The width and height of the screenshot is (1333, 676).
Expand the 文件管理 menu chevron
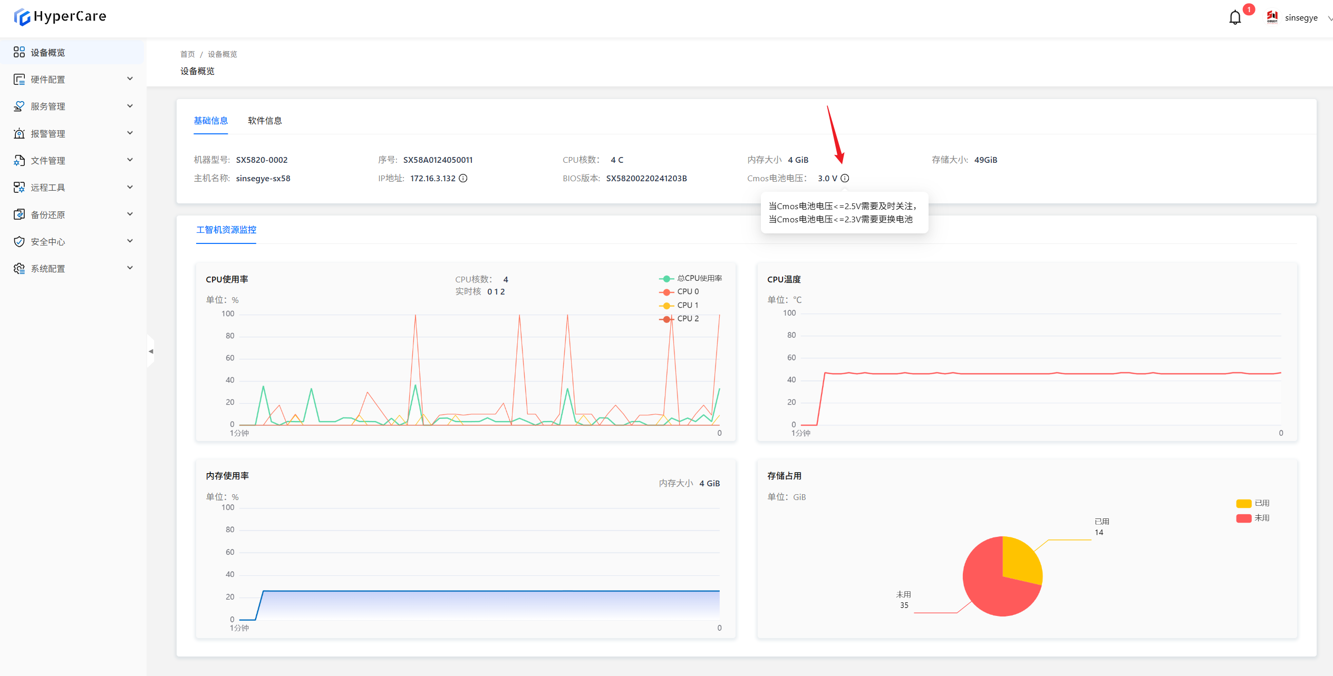point(130,160)
